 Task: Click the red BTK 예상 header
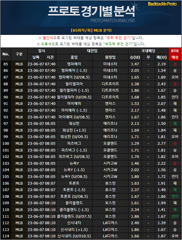pyautogui.click(x=175, y=54)
